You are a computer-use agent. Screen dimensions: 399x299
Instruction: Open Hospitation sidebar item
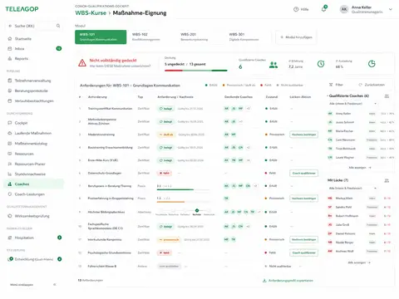[x=34, y=238]
